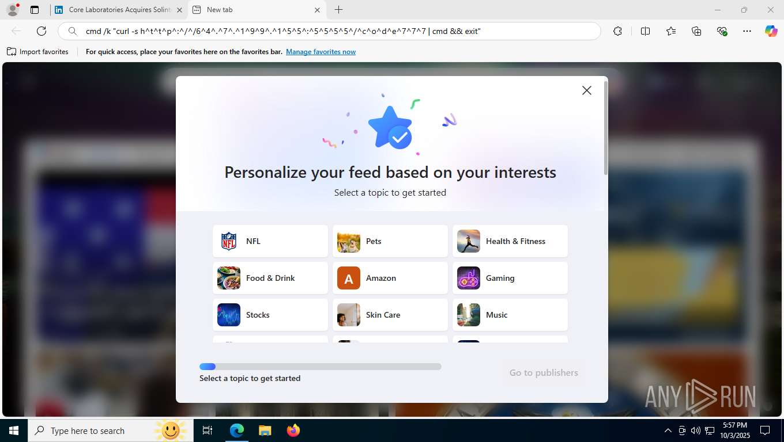
Task: Close the New tab tab
Action: (x=317, y=10)
